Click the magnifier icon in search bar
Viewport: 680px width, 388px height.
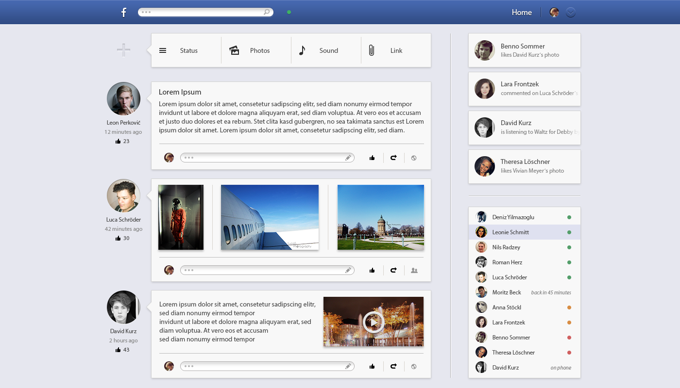pos(267,12)
